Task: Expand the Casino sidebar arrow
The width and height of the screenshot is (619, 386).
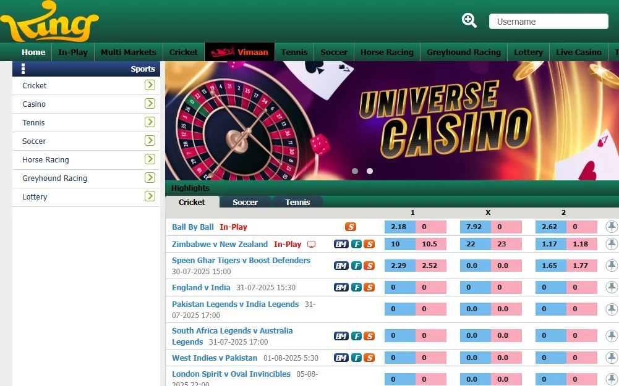Action: click(x=150, y=103)
